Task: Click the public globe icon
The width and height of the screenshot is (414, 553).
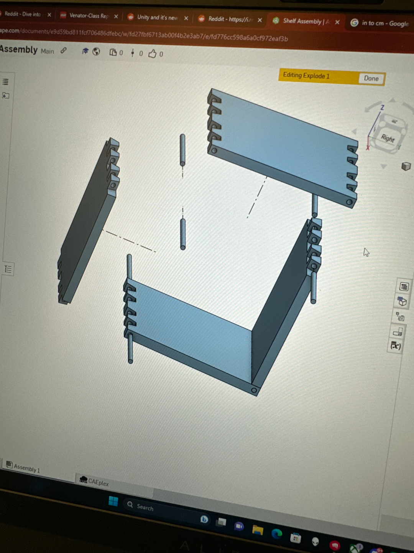Action: (96, 51)
